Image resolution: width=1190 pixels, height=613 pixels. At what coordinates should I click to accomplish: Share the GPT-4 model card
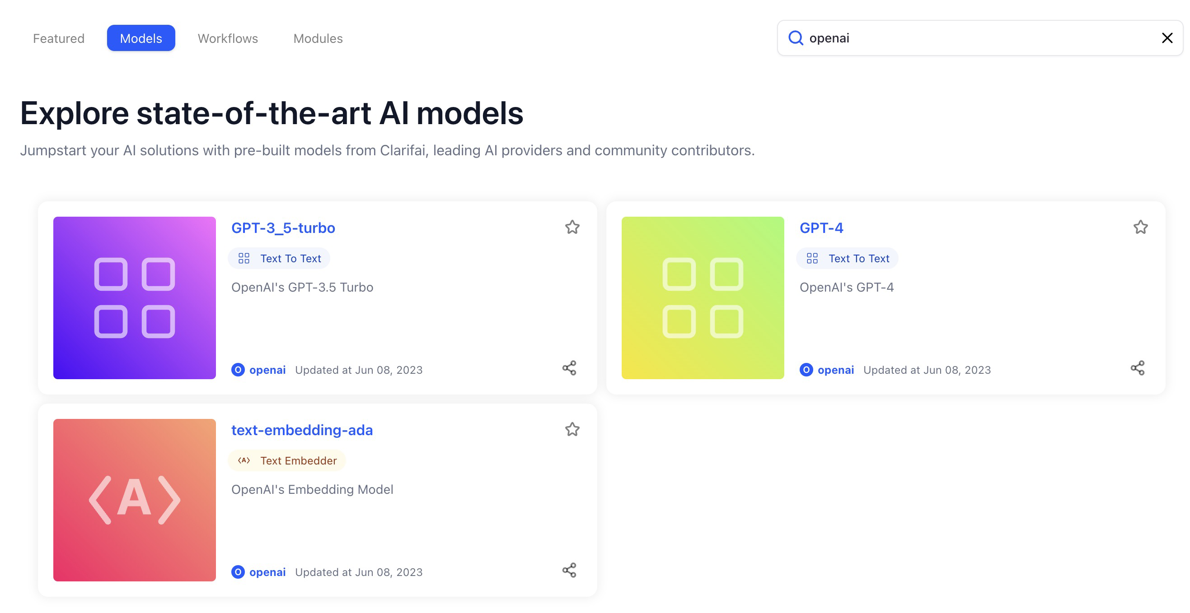pos(1137,368)
